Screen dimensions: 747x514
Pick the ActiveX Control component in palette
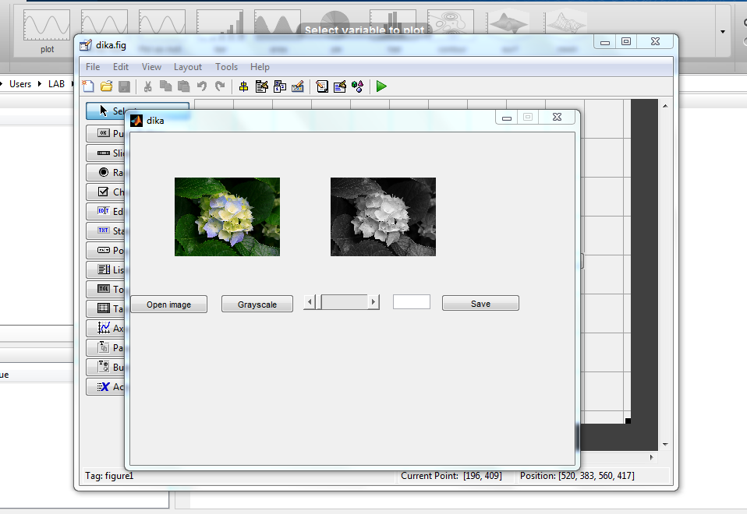click(x=105, y=387)
